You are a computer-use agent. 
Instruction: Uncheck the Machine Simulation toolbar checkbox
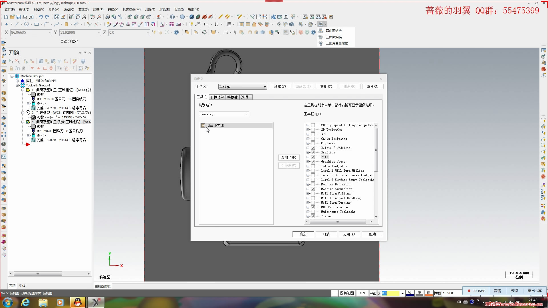[x=313, y=189]
